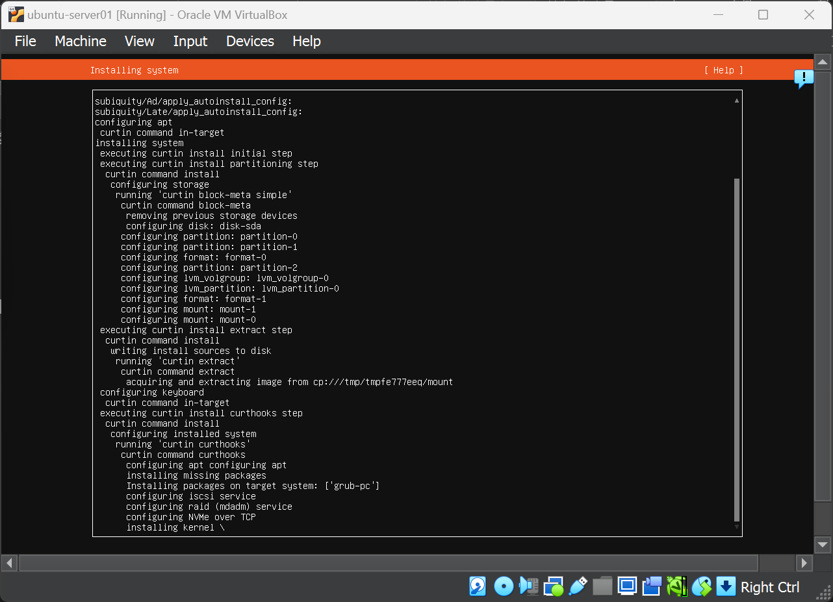Click the recording status icon

[652, 586]
